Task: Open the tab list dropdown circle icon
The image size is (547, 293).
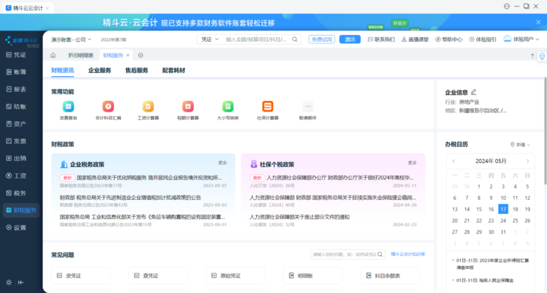Action: pos(140,55)
